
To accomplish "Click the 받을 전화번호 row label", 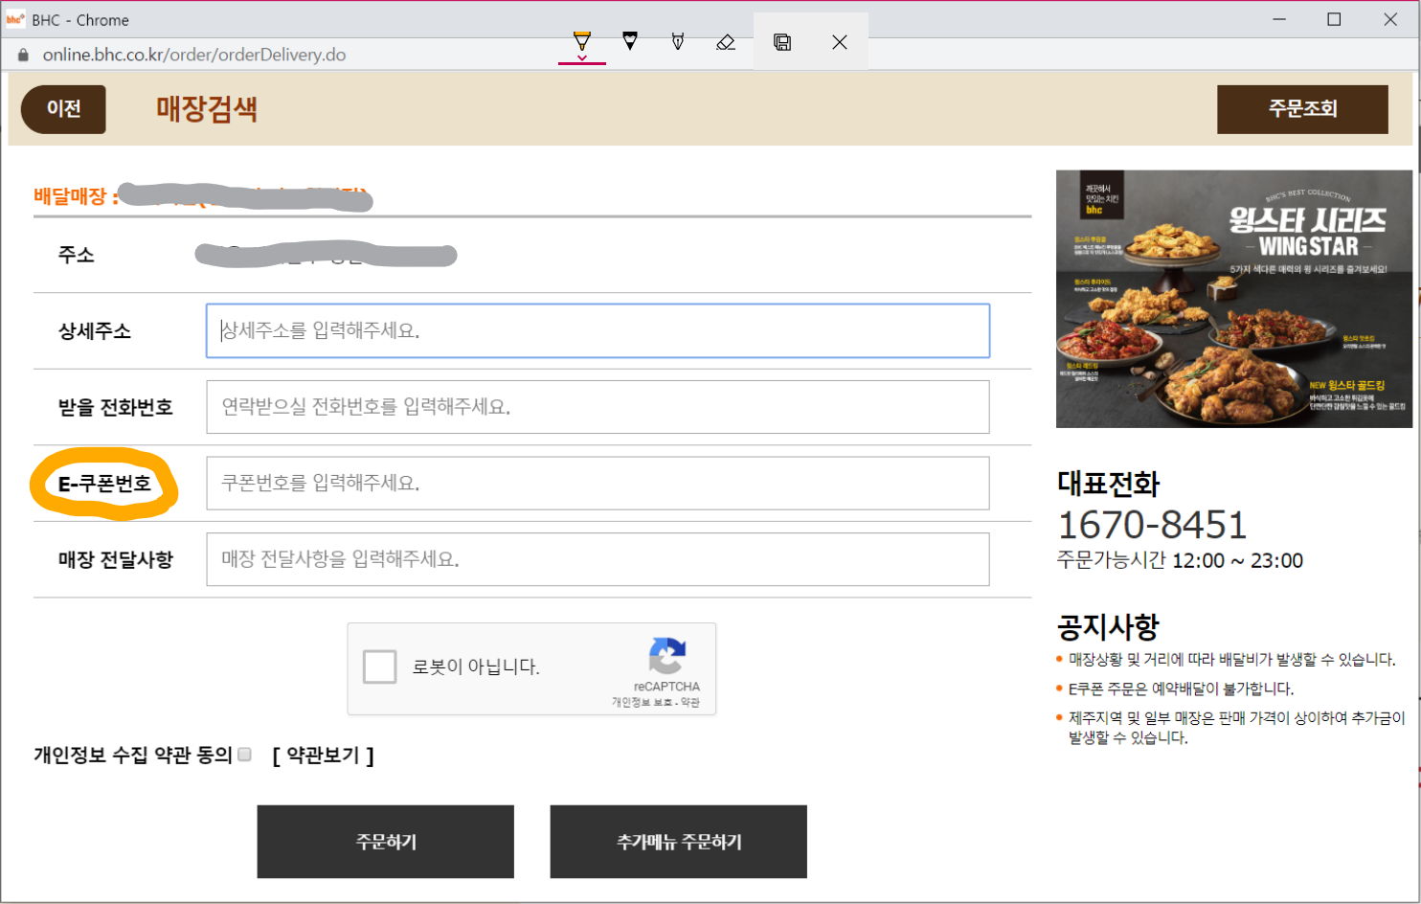I will pyautogui.click(x=116, y=408).
